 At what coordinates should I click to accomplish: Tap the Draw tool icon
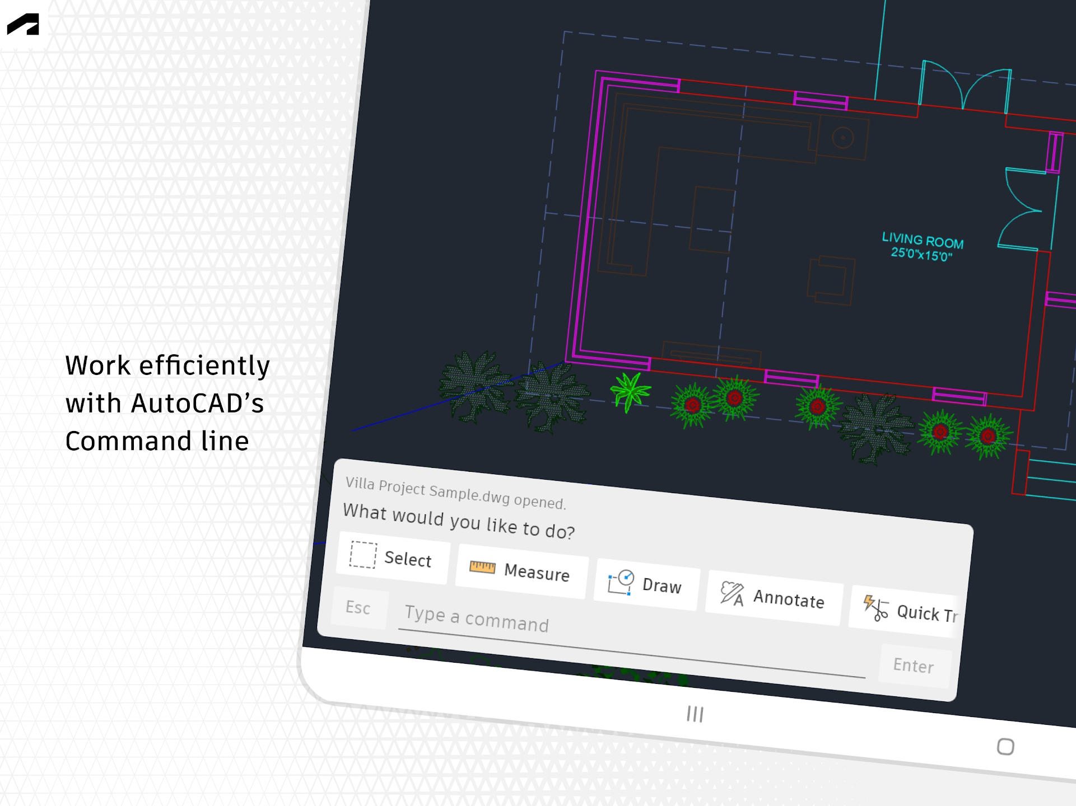pyautogui.click(x=621, y=582)
